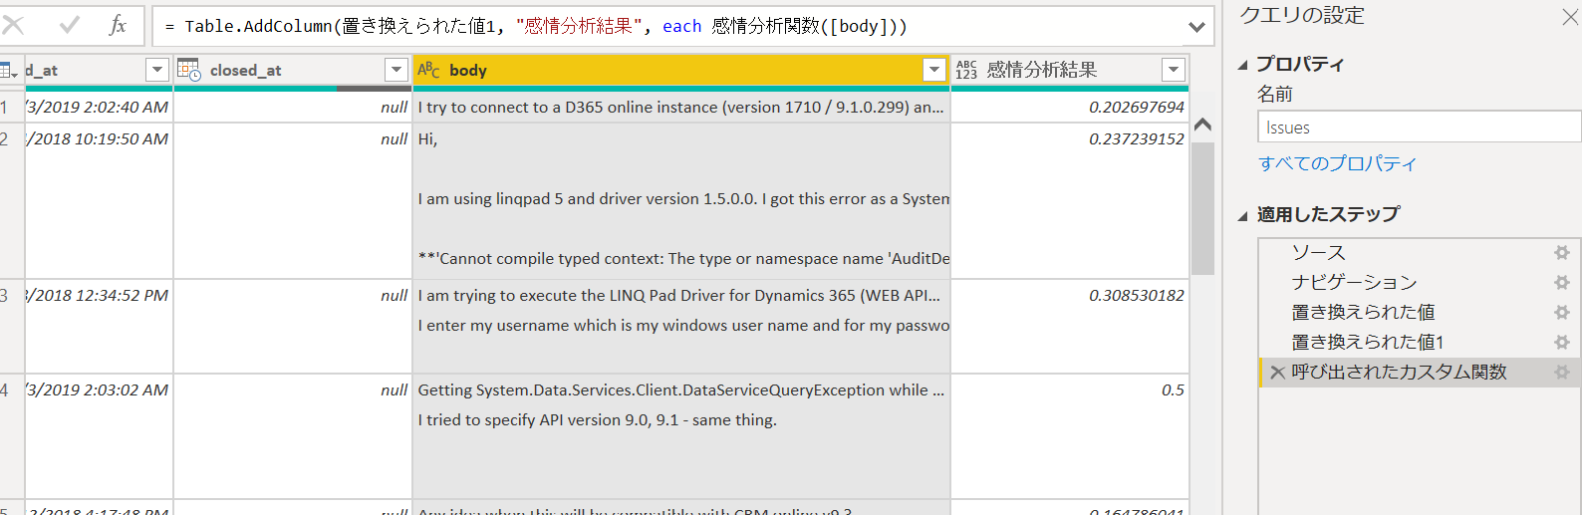Open settings gear for 置き換えられた値 step
Screen dimensions: 1582x515
coord(1562,313)
